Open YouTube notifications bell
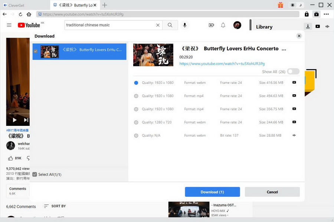 pos(223,25)
